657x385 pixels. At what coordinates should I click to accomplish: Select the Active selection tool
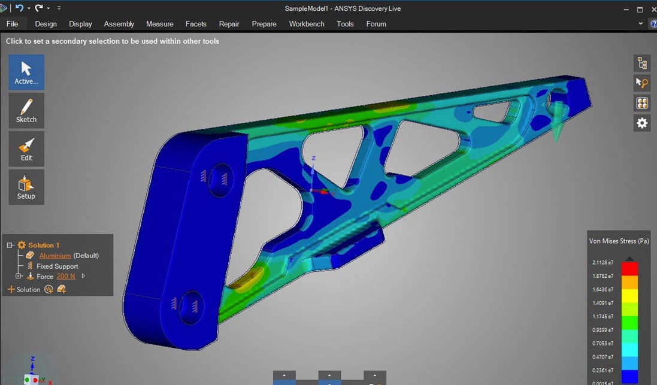point(26,72)
